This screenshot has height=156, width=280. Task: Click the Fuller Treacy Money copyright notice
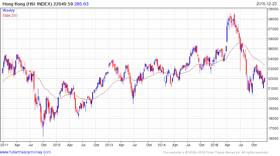[216, 152]
